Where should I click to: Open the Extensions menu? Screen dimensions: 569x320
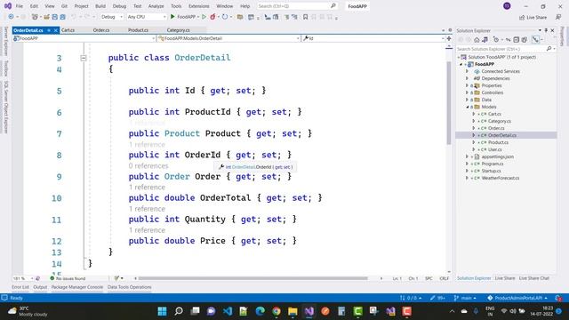pos(199,6)
